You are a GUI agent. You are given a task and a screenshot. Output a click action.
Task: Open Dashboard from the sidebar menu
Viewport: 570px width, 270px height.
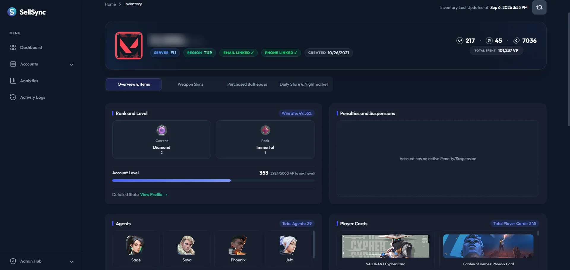coord(31,47)
